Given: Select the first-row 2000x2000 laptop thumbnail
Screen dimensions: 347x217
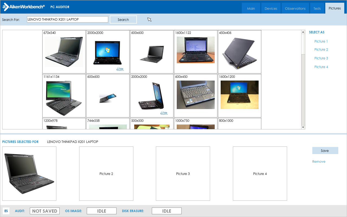Looking at the screenshot, I should 108,52.
